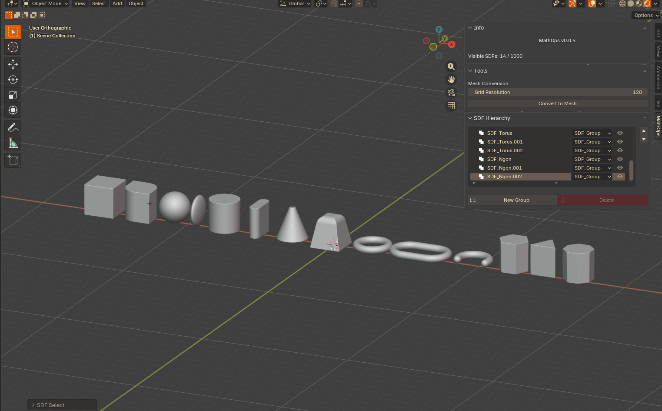
Task: Choose the Annotate pencil tool
Action: (13, 127)
